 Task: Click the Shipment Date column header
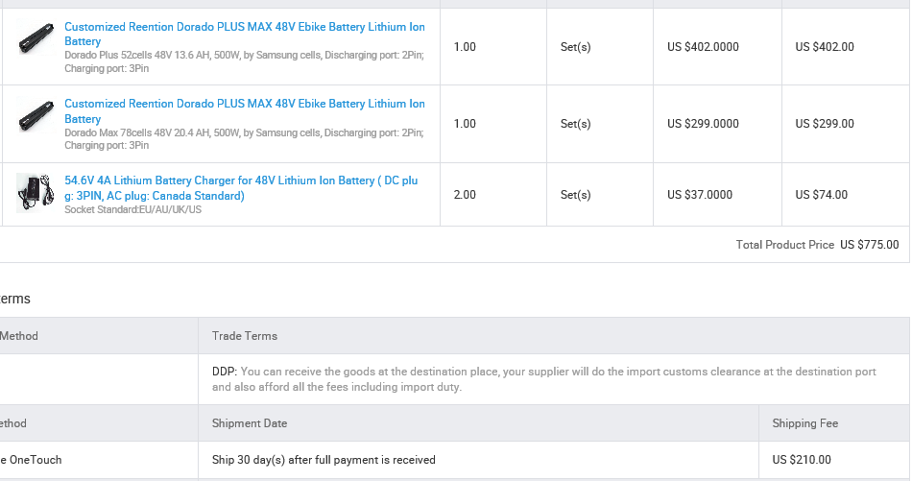249,423
